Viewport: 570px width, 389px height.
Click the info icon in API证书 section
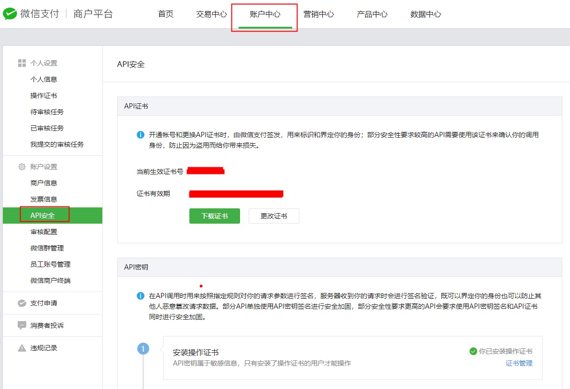[x=140, y=135]
